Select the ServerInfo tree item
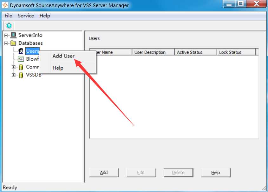Image resolution: width=268 pixels, height=192 pixels. point(30,35)
